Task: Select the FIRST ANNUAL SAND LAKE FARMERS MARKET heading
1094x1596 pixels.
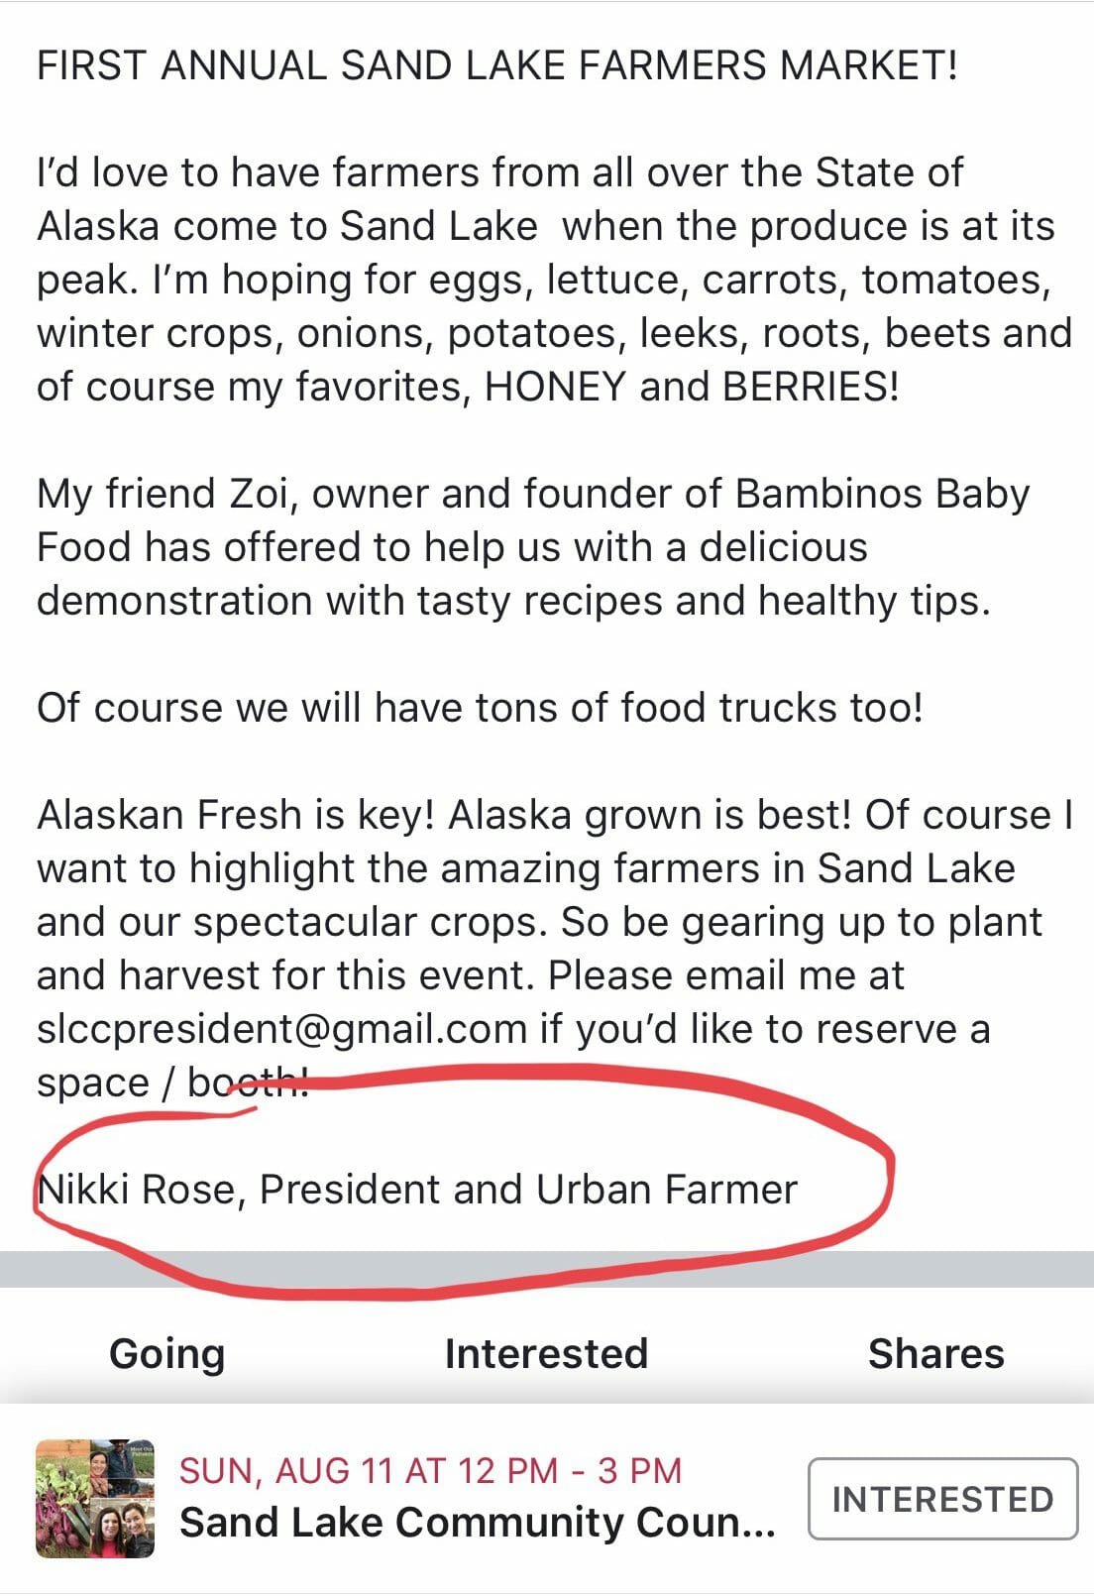Action: click(x=497, y=65)
